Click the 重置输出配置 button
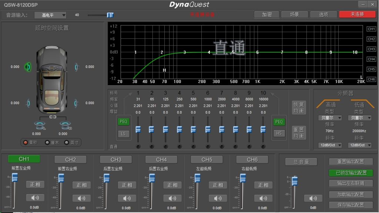379x213 pixels. tap(351, 161)
